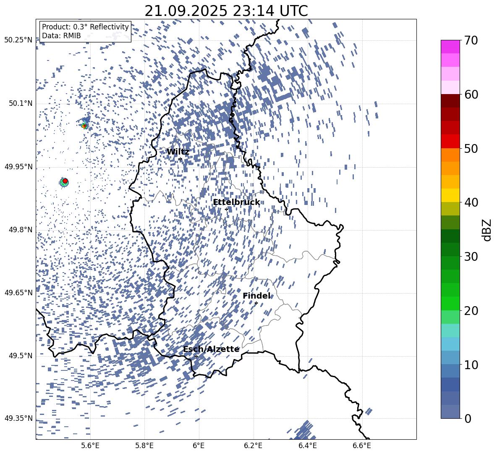Click the Ettelbruck city label
The image size is (497, 454).
(x=236, y=202)
